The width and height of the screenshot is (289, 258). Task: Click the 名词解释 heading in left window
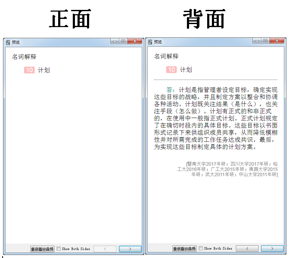pyautogui.click(x=24, y=57)
